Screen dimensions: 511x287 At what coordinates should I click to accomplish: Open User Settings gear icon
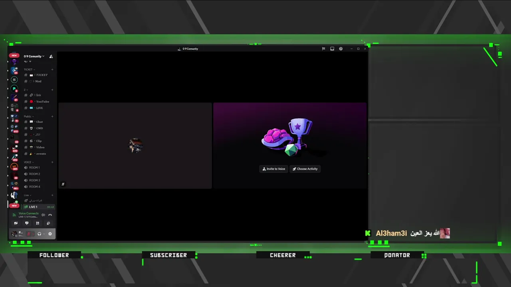pos(50,234)
